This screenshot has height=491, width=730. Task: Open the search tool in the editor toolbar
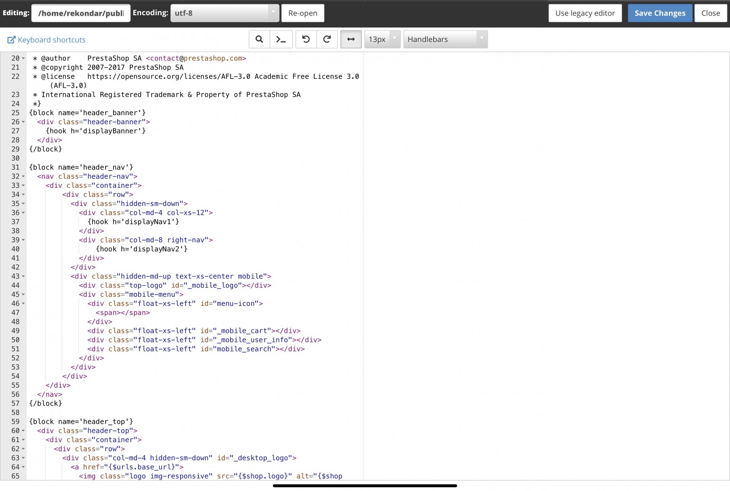259,39
